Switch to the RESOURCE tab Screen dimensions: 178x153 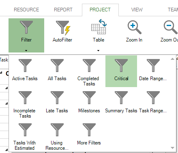pyautogui.click(x=26, y=10)
